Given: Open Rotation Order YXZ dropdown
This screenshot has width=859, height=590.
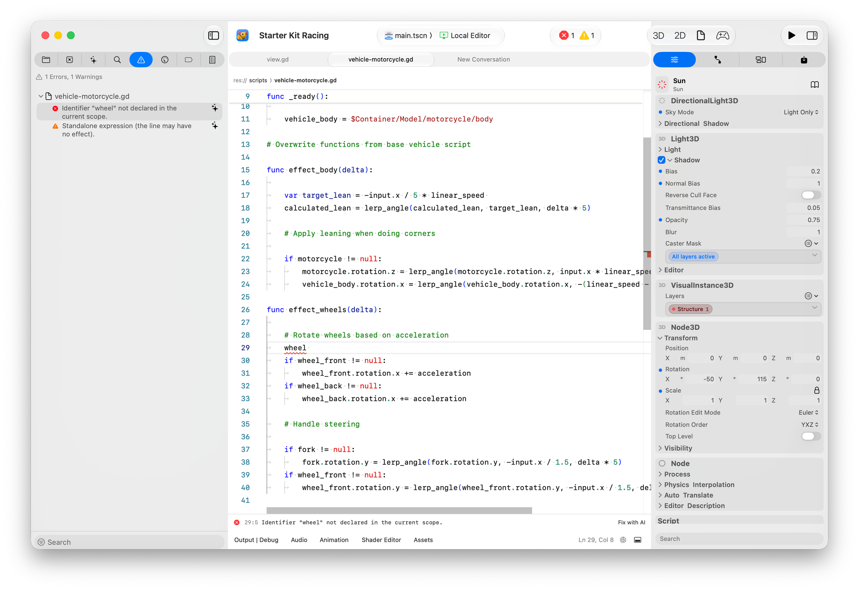Looking at the screenshot, I should (x=810, y=424).
